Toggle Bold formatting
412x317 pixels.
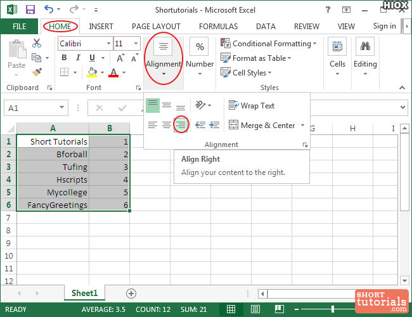64,58
